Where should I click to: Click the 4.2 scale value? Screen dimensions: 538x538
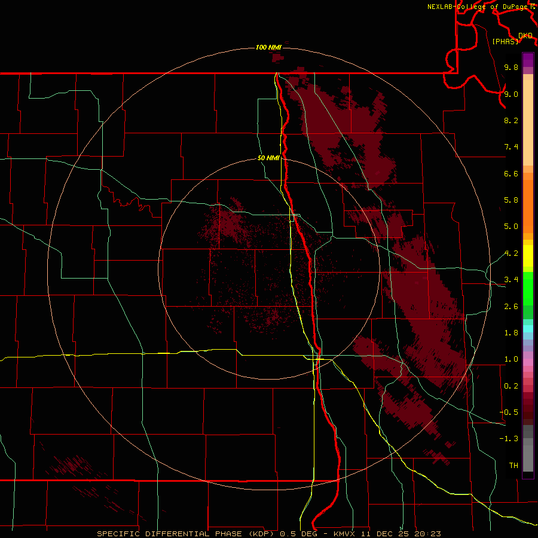click(511, 253)
